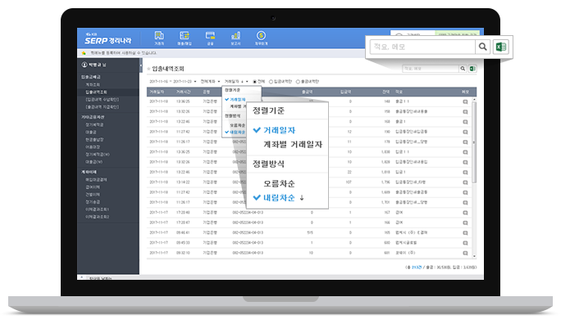This screenshot has height=324, width=561.
Task: Select the 전체 radio button
Action: click(x=255, y=82)
